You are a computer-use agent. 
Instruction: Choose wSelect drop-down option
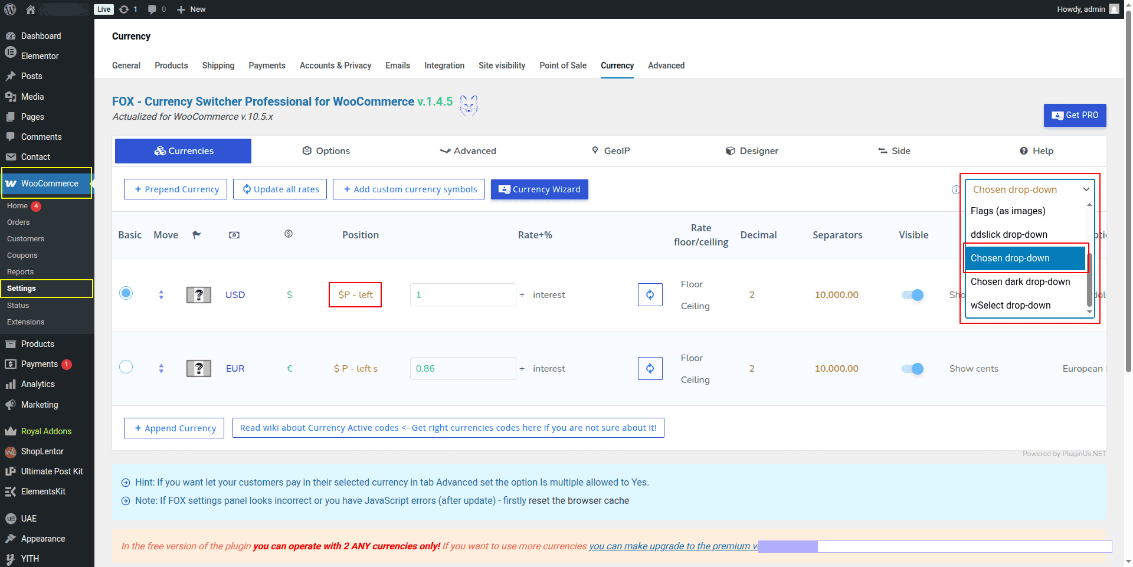tap(1010, 306)
